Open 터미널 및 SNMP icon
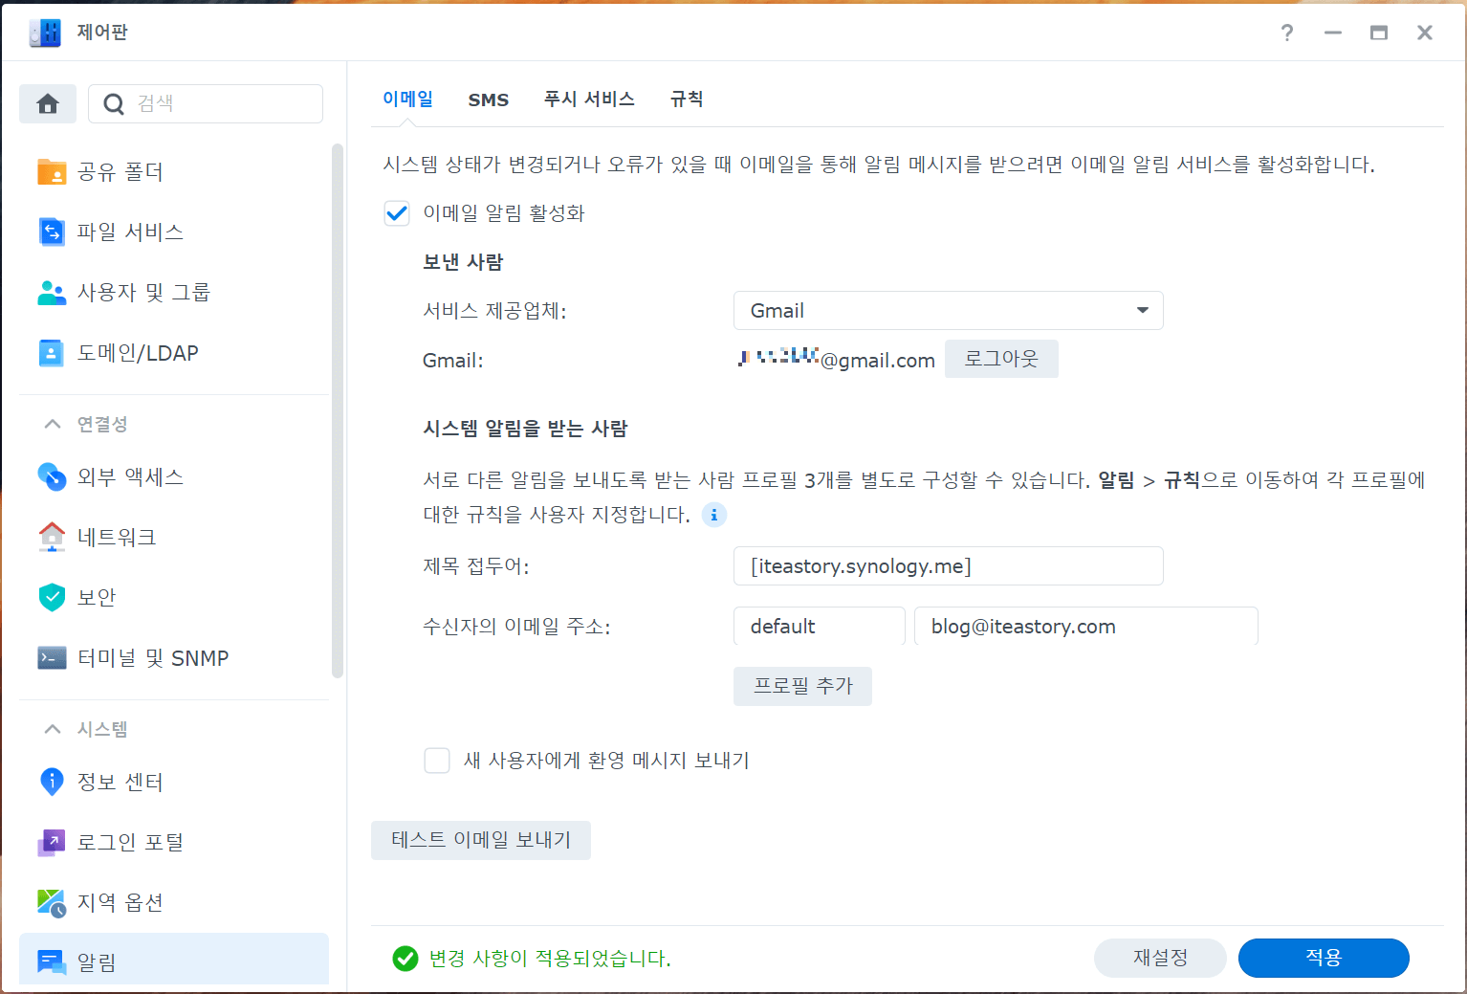Image resolution: width=1467 pixels, height=994 pixels. pos(52,658)
